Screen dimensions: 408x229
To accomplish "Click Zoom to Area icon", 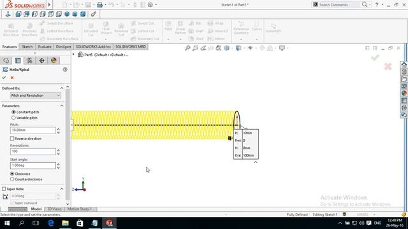I will click(195, 48).
